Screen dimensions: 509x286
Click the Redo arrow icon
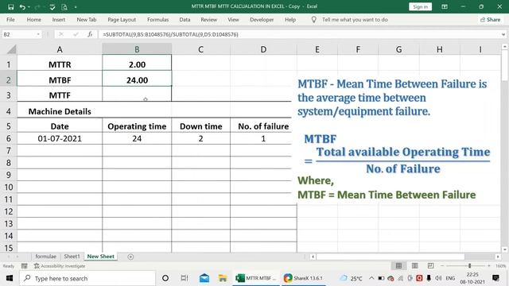[37, 7]
